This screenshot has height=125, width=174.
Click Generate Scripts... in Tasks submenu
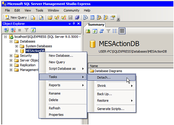[x=111, y=109]
